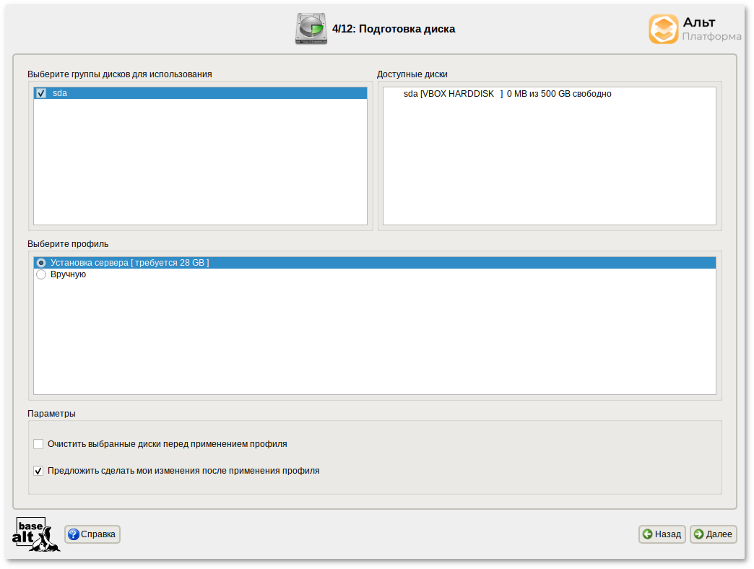Screen dimensions: 754x569
Task: Click the Доступные диски section label
Action: pos(412,74)
